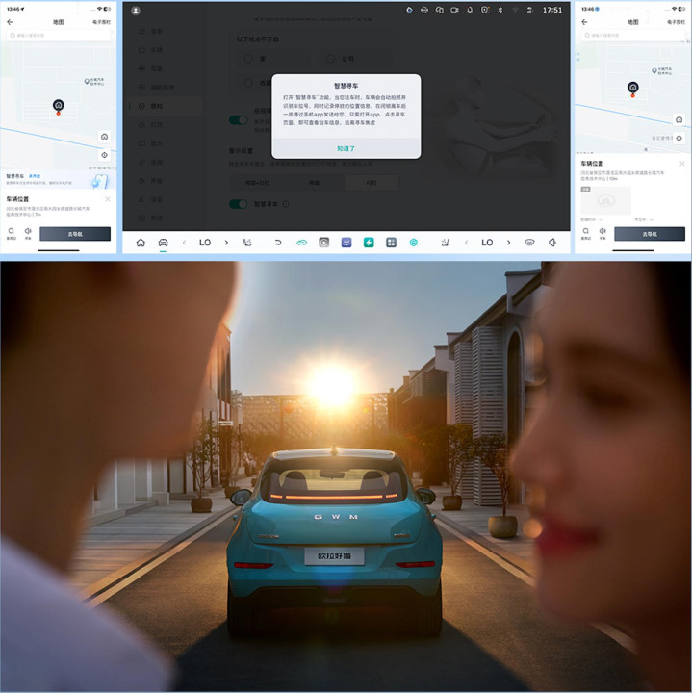The image size is (692, 693).
Task: Tap the horn icon on left phone
Action: pyautogui.click(x=28, y=233)
